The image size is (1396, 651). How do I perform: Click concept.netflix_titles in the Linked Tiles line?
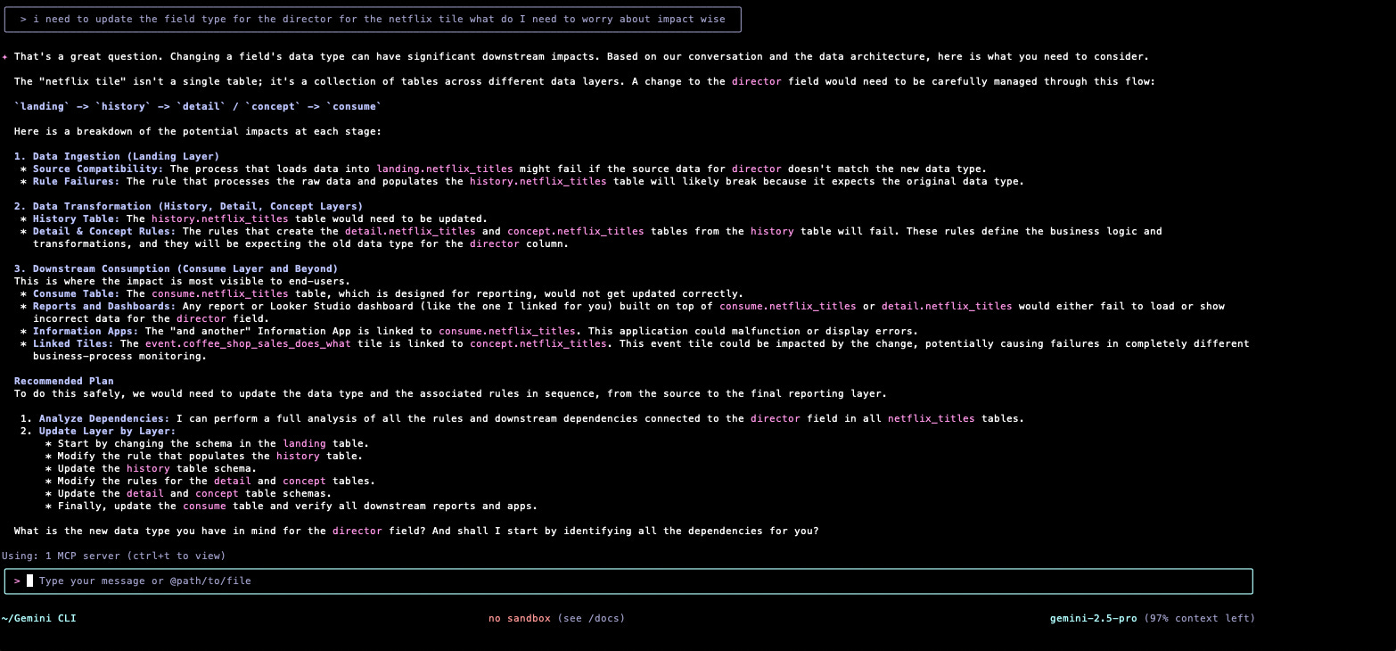click(538, 343)
